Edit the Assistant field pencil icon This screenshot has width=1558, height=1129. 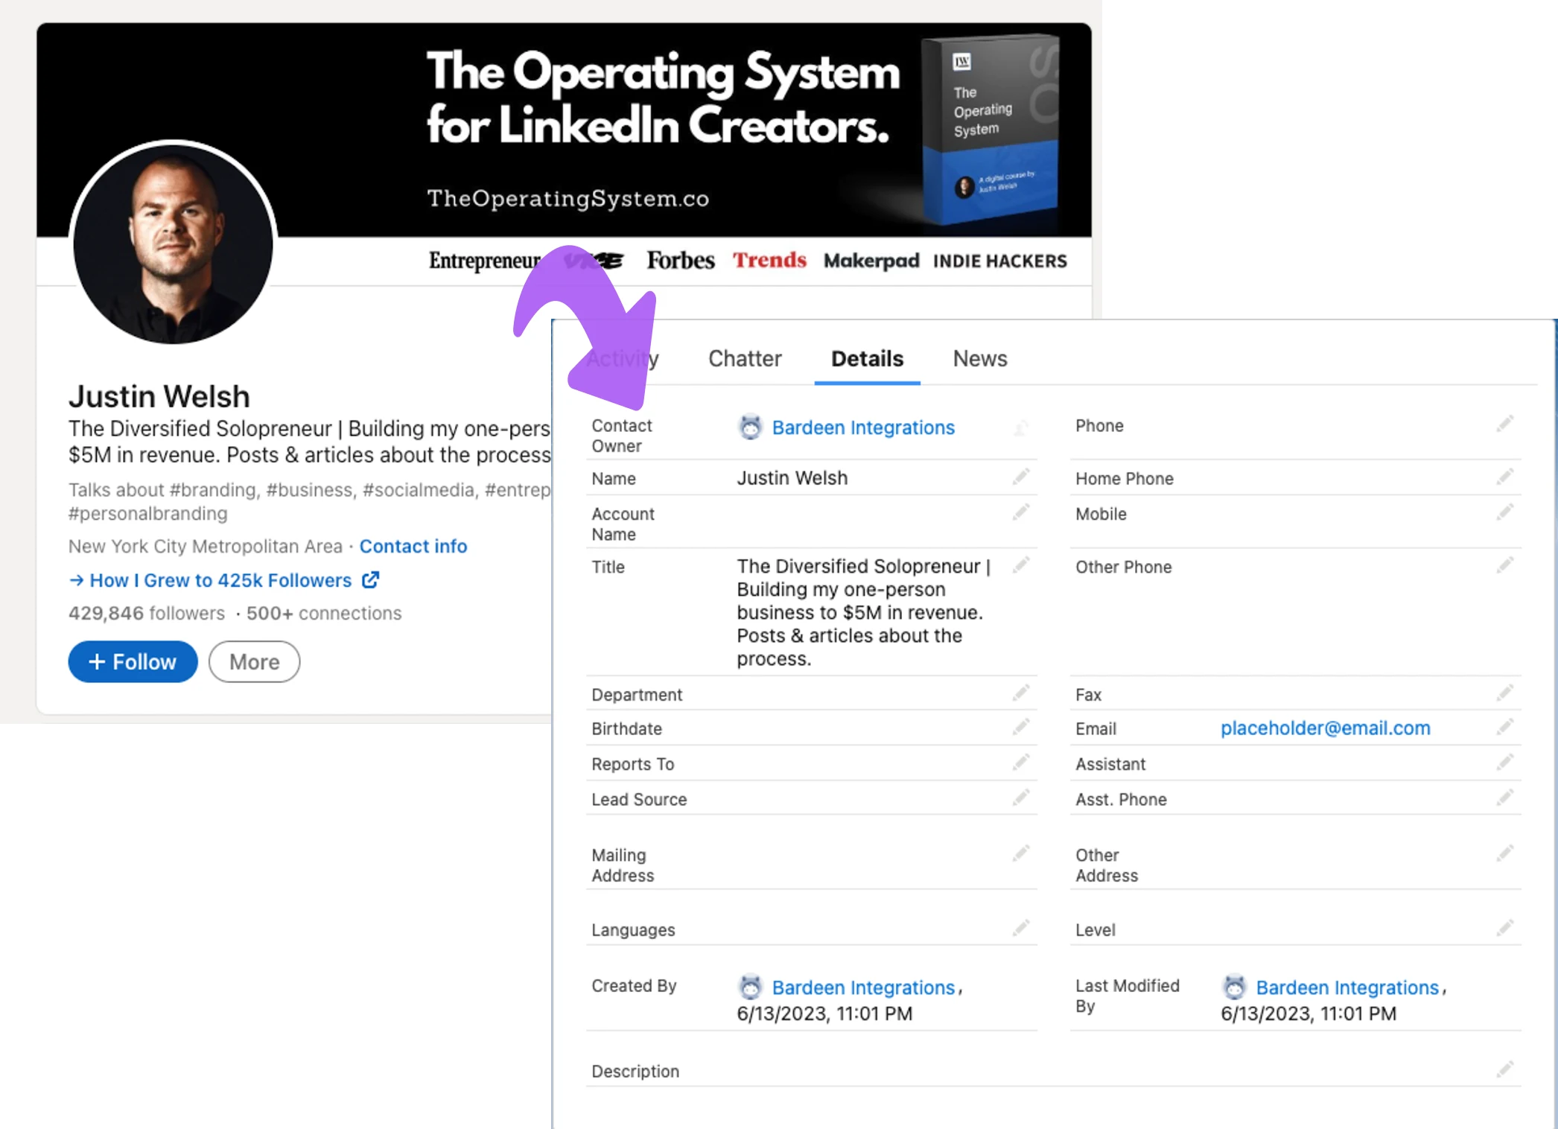click(x=1504, y=762)
